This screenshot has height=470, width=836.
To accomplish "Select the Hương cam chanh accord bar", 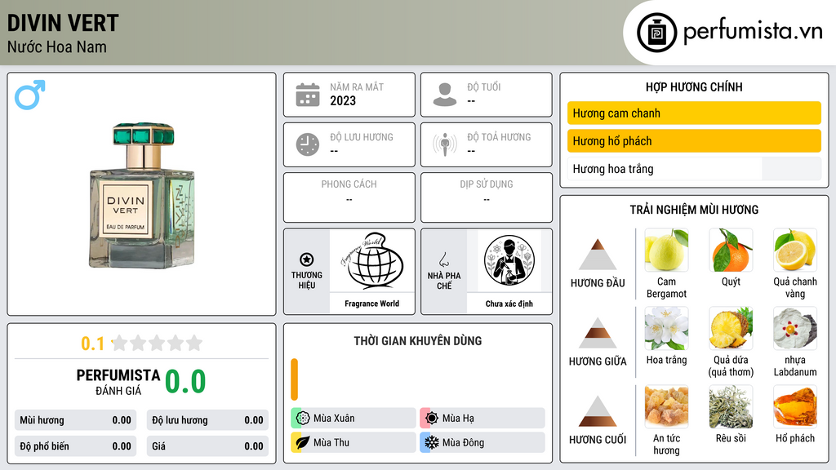I will coord(694,113).
